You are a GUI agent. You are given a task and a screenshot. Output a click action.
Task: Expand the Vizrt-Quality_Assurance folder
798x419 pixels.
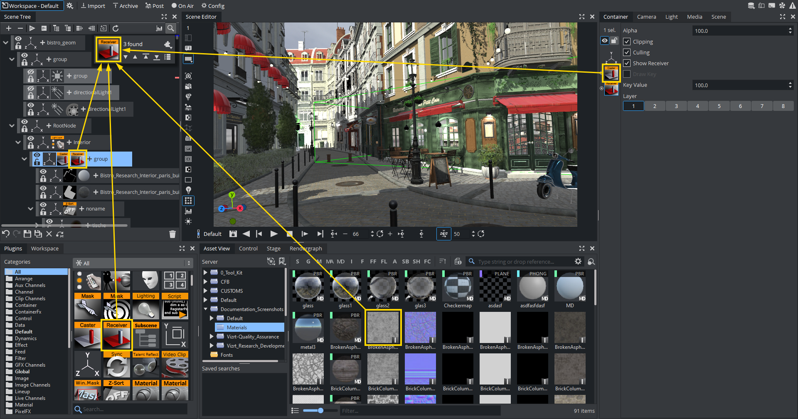point(212,337)
